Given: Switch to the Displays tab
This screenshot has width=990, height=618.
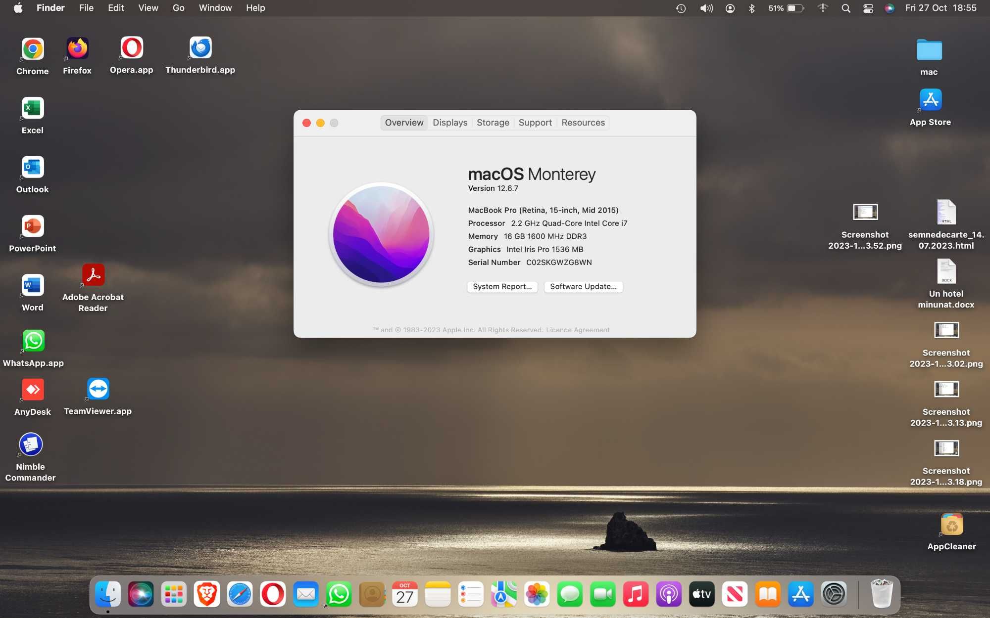Looking at the screenshot, I should point(450,123).
